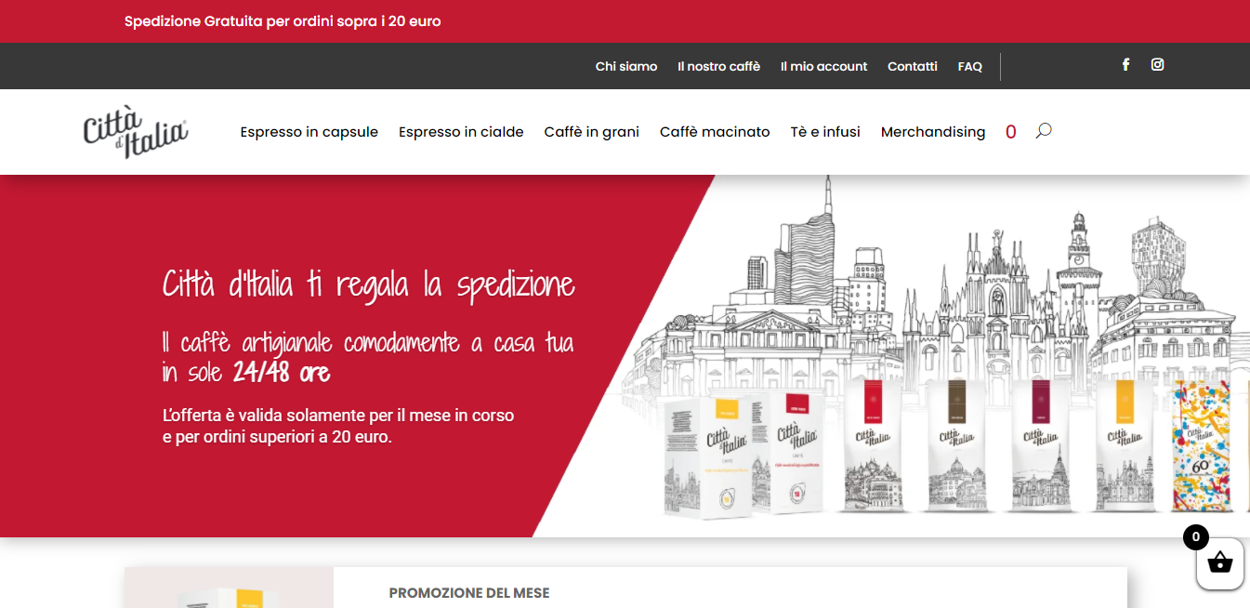Click the basket item count badge
Viewport: 1250px width, 608px height.
coord(1196,537)
